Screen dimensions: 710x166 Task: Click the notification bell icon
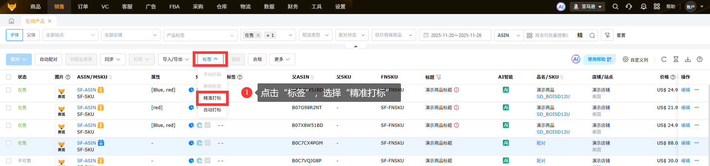(x=643, y=7)
